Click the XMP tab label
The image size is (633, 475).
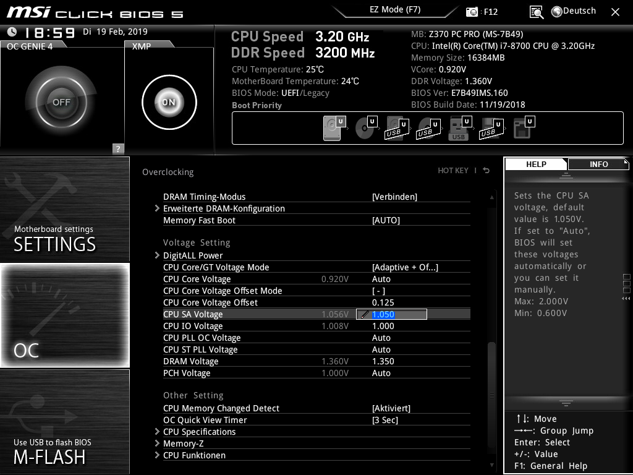(142, 46)
